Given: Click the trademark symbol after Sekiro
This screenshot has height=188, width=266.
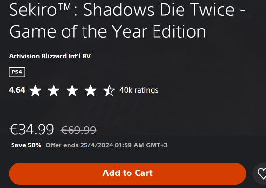Looking at the screenshot, I should [65, 7].
